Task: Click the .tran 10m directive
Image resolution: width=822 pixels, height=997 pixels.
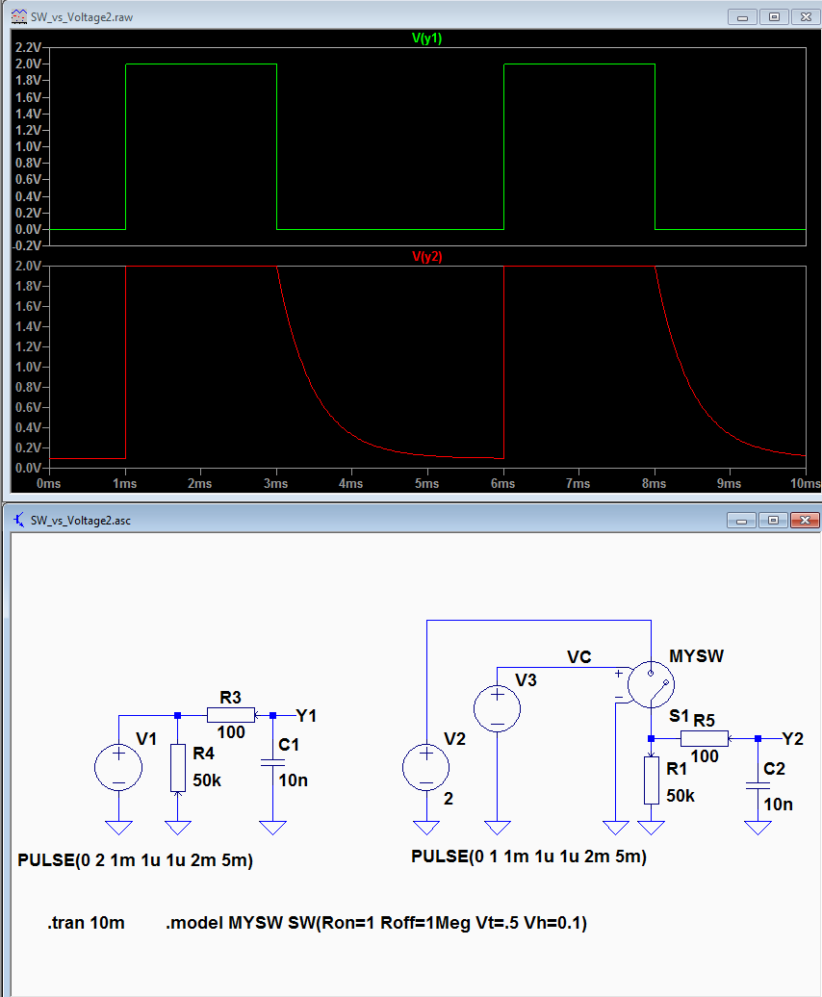Action: [x=86, y=923]
